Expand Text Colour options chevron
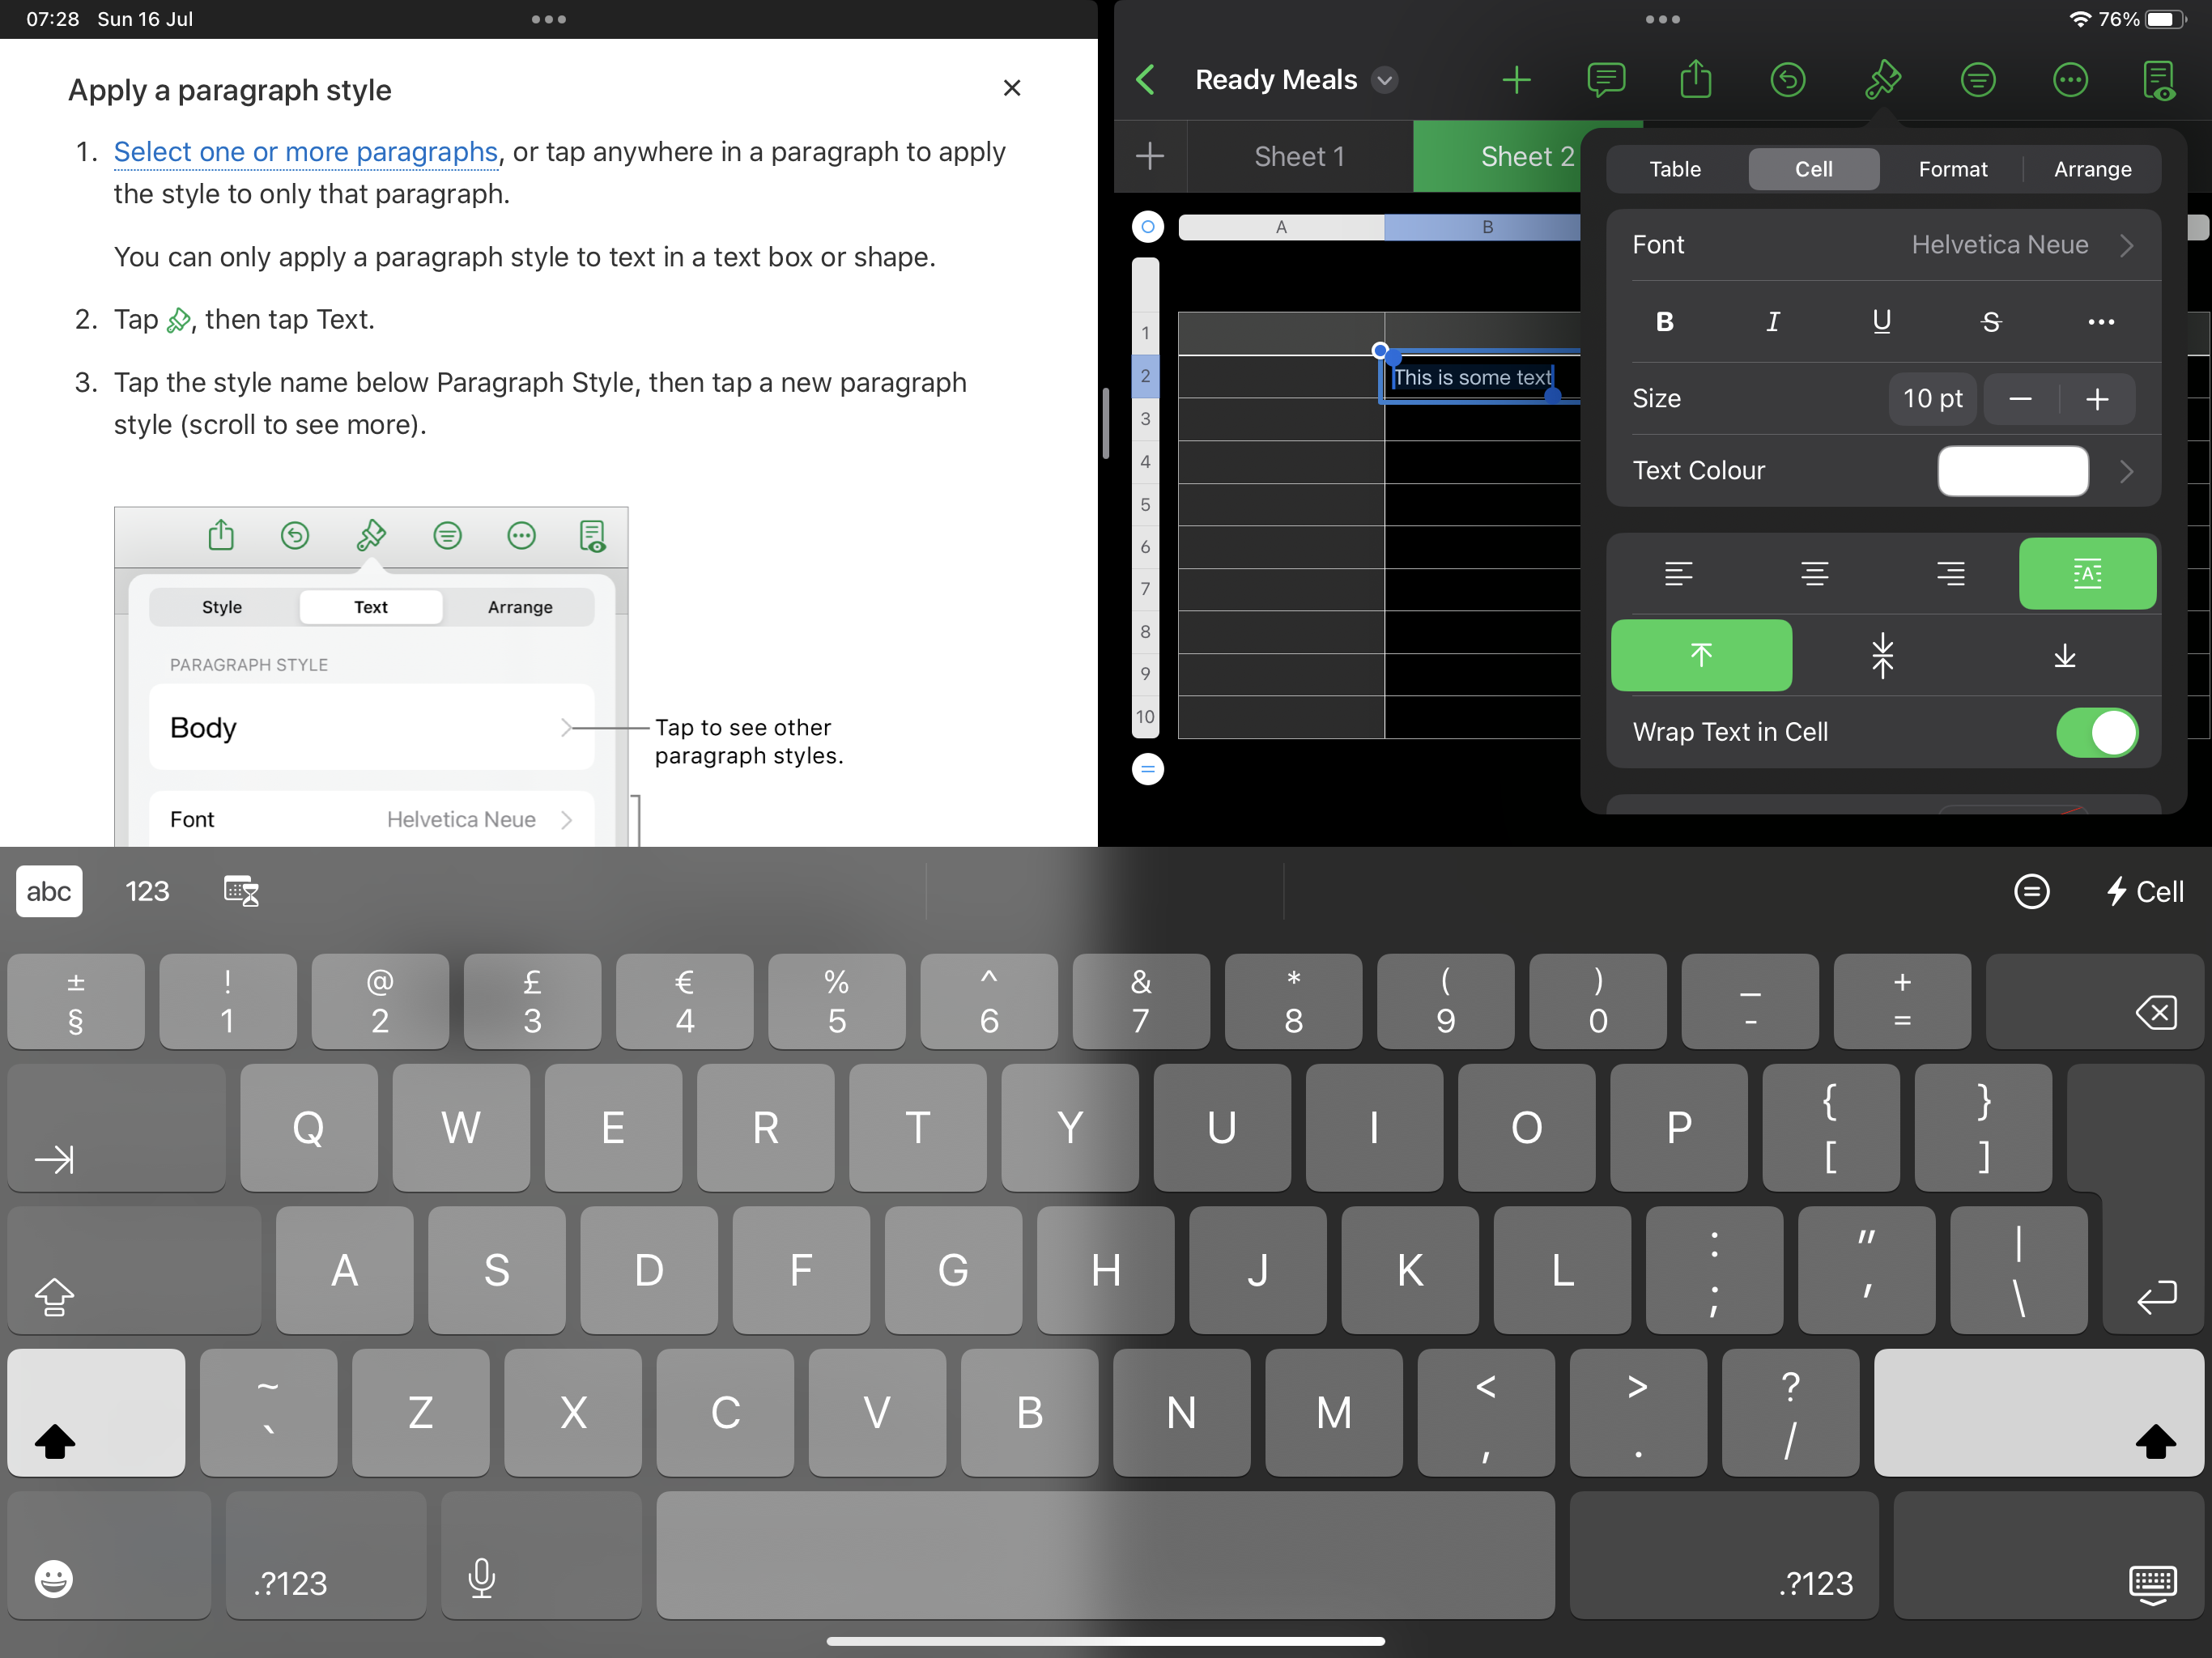 click(x=2127, y=471)
